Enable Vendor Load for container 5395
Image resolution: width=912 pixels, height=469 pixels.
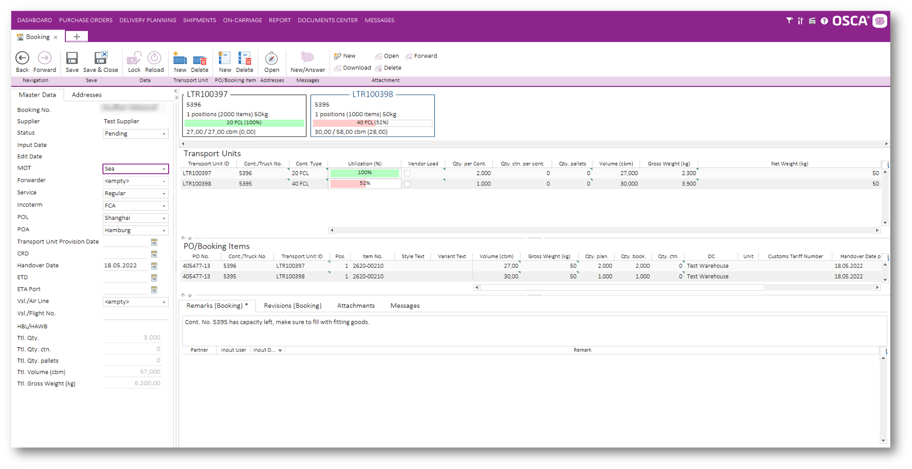407,183
